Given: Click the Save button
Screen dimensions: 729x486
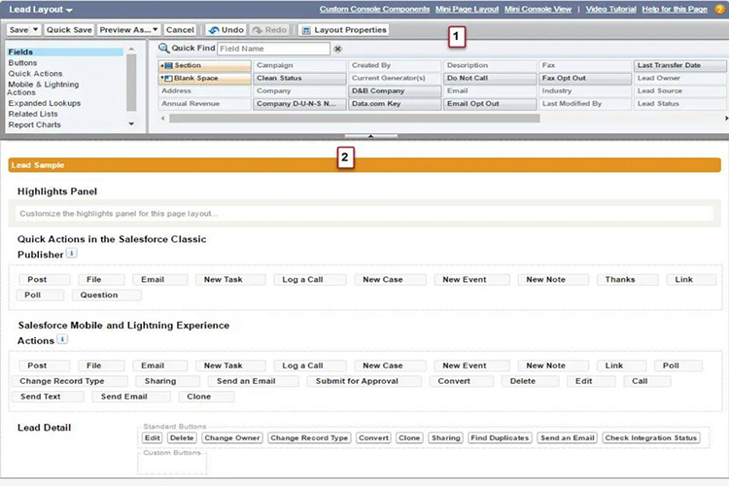Looking at the screenshot, I should [19, 30].
